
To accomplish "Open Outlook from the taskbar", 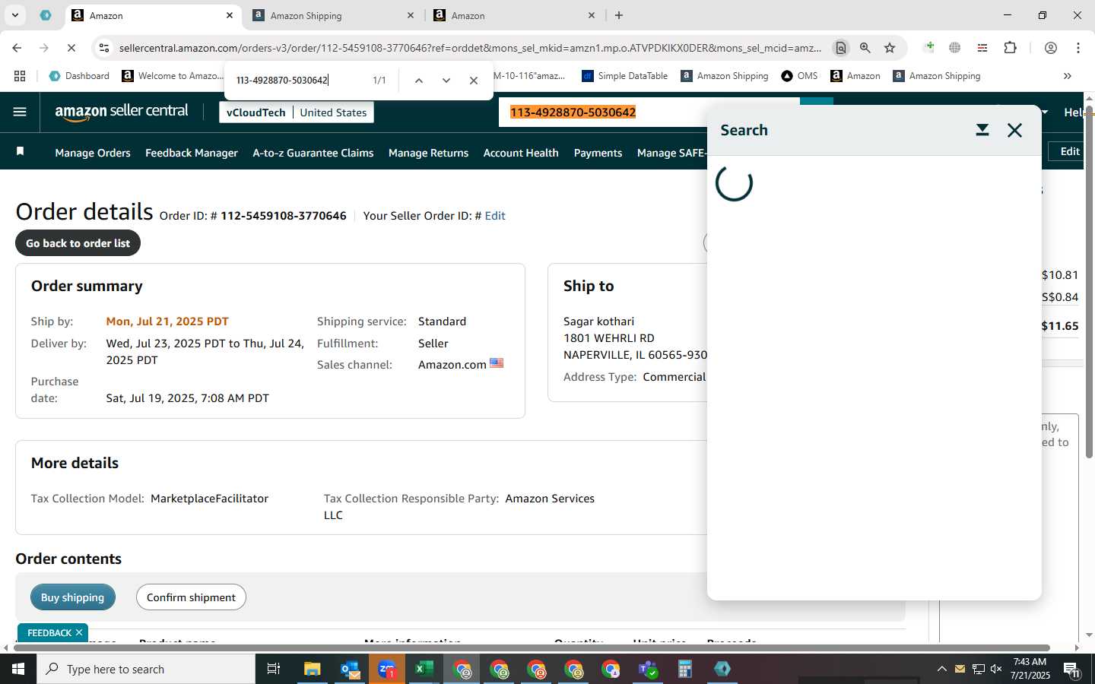I will pos(350,669).
